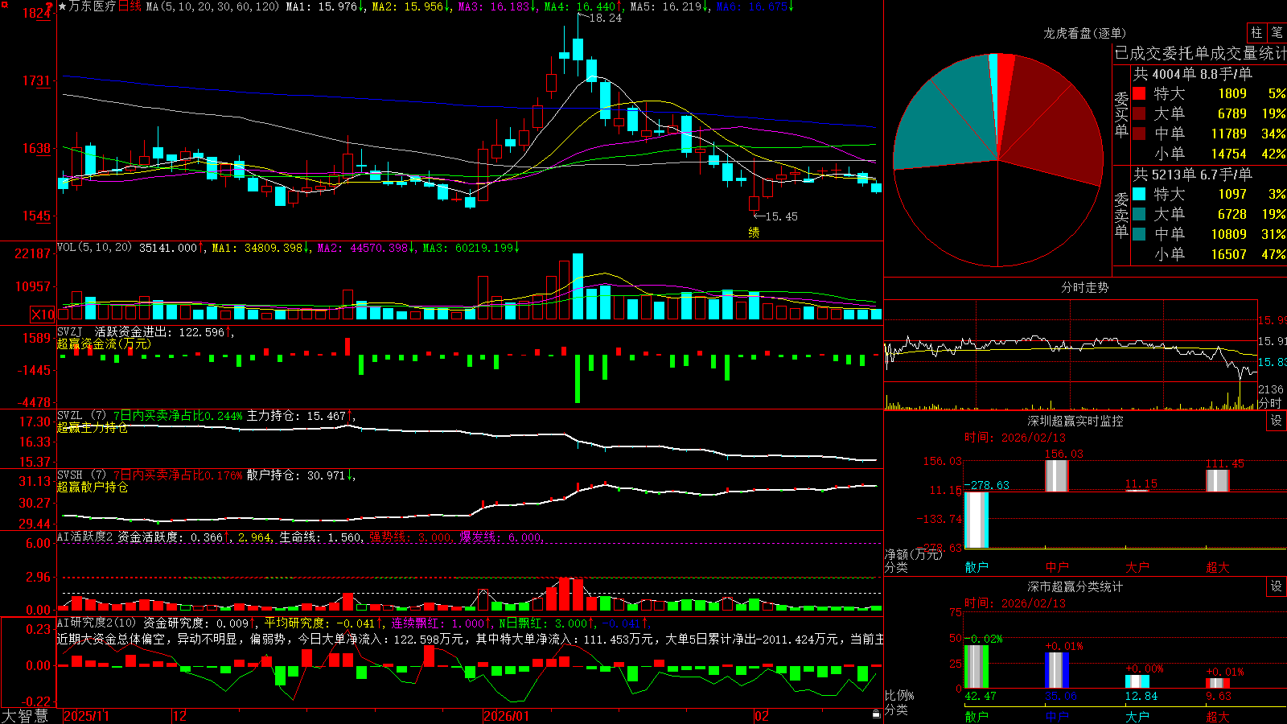Click the 超赢散户持仓 label
The width and height of the screenshot is (1287, 724).
92,487
